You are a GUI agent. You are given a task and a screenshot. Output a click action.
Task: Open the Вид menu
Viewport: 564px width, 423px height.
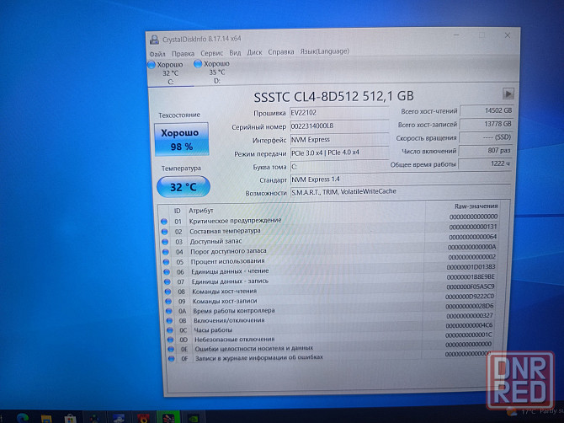tap(235, 53)
